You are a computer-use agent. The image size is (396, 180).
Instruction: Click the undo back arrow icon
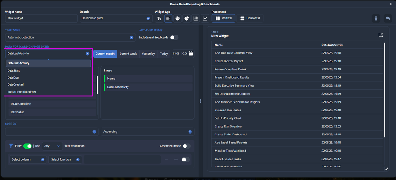(387, 19)
